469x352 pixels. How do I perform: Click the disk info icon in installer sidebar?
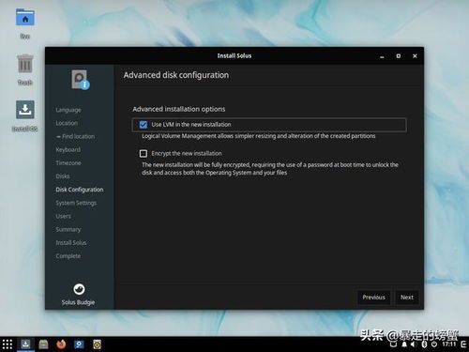(x=81, y=80)
